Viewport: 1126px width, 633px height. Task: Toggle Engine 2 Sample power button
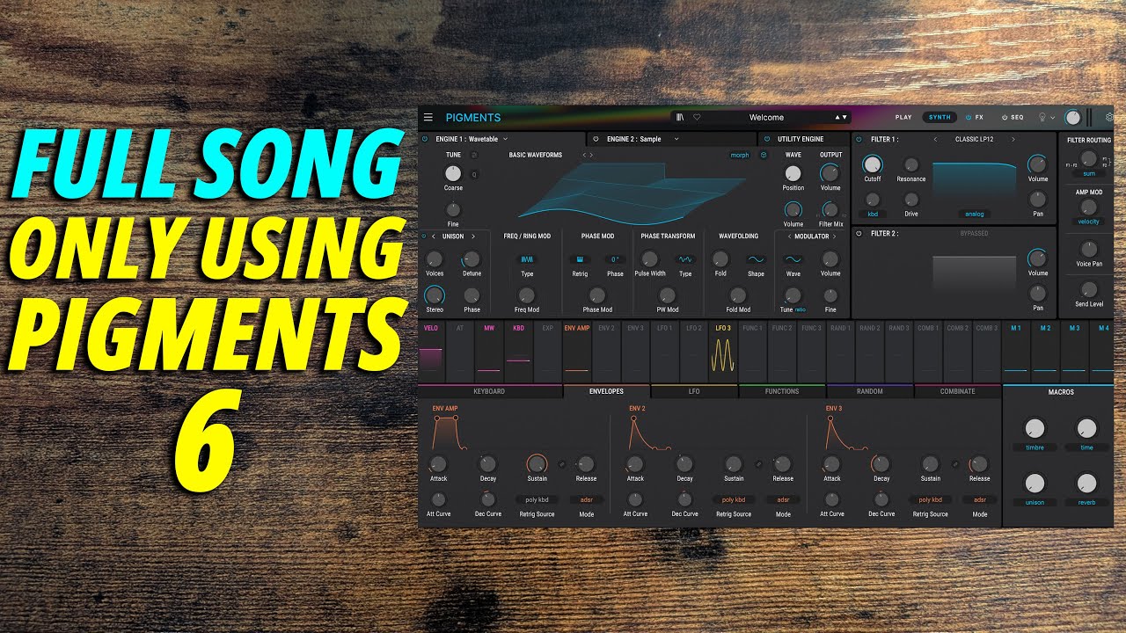596,139
